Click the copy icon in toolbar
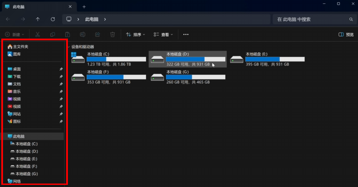This screenshot has height=187, width=358. (x=52, y=34)
